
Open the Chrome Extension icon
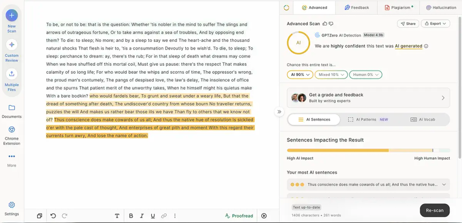(11, 130)
